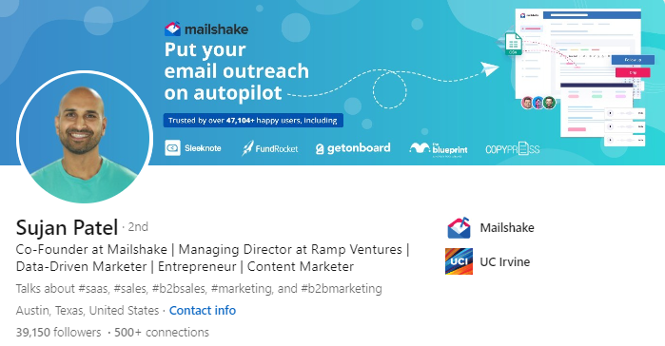Click the getonboard logo in banner

pos(353,148)
